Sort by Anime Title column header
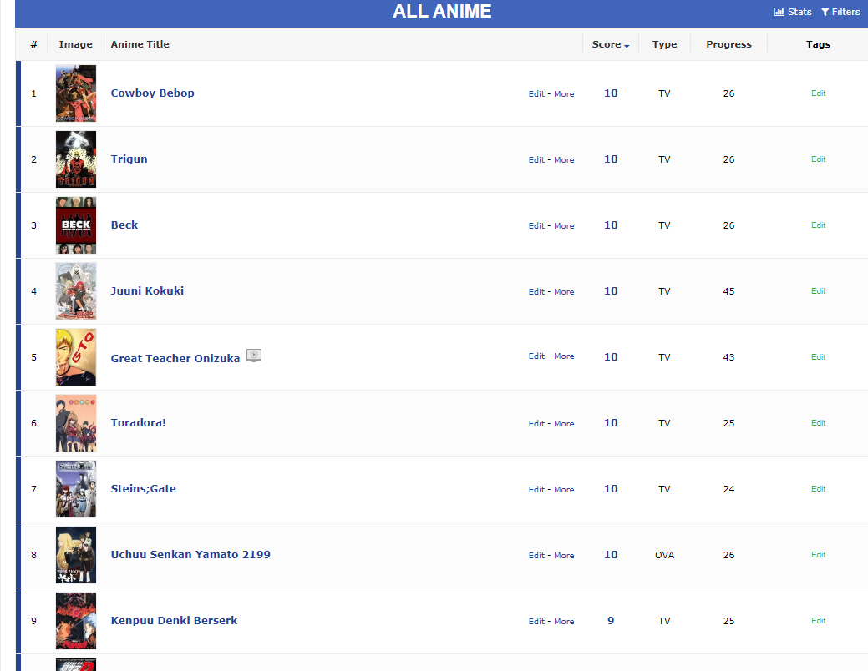Image resolution: width=868 pixels, height=671 pixels. click(140, 44)
